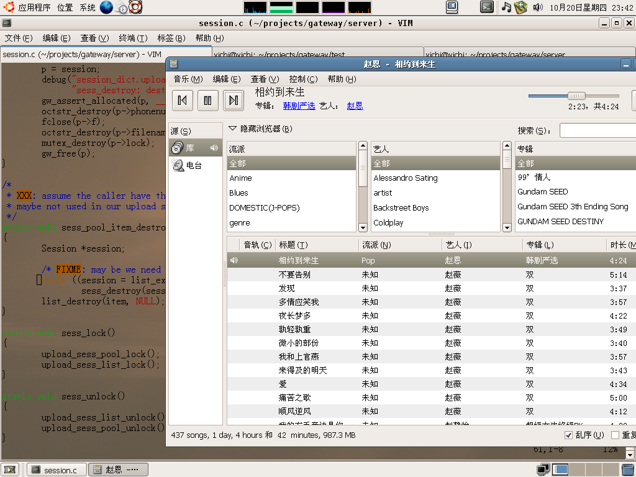This screenshot has width=636, height=477.
Task: Open the 标签 menu in terminal window
Action: pos(171,38)
